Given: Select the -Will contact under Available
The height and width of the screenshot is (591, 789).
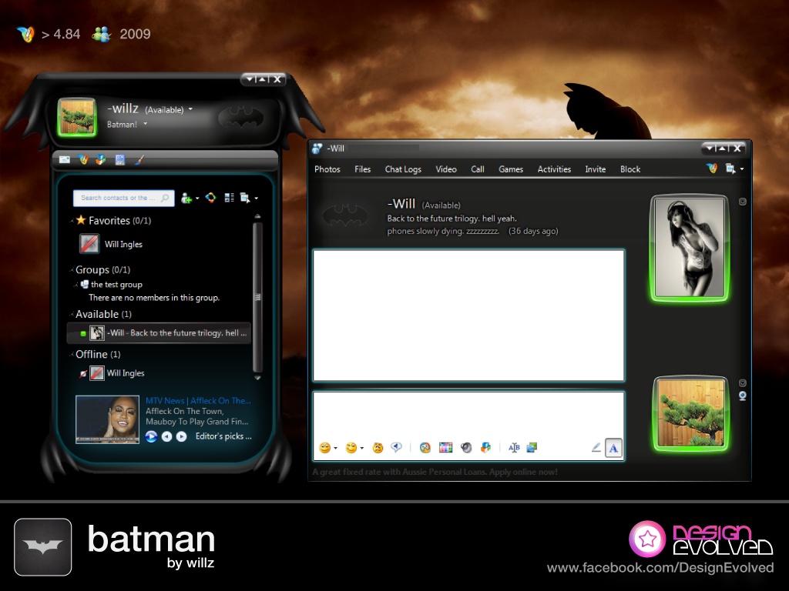Looking at the screenshot, I should tap(159, 332).
